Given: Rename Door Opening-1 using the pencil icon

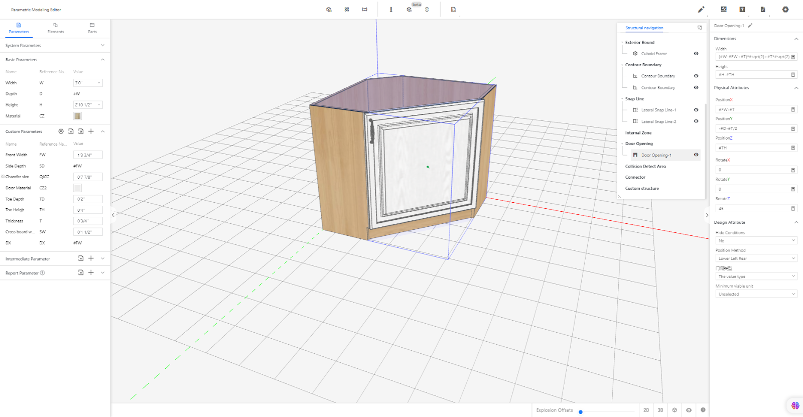Looking at the screenshot, I should [x=750, y=26].
